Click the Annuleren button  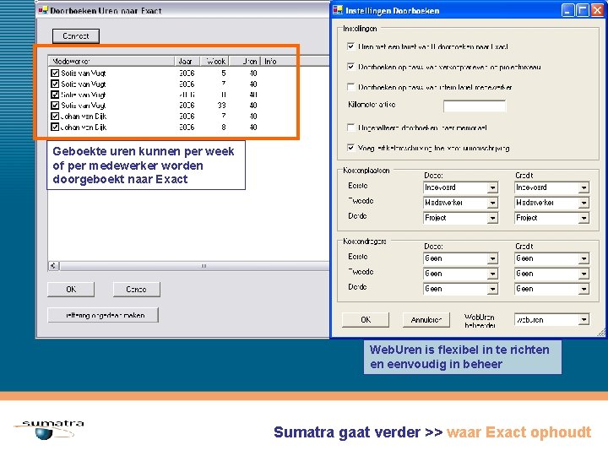426,320
